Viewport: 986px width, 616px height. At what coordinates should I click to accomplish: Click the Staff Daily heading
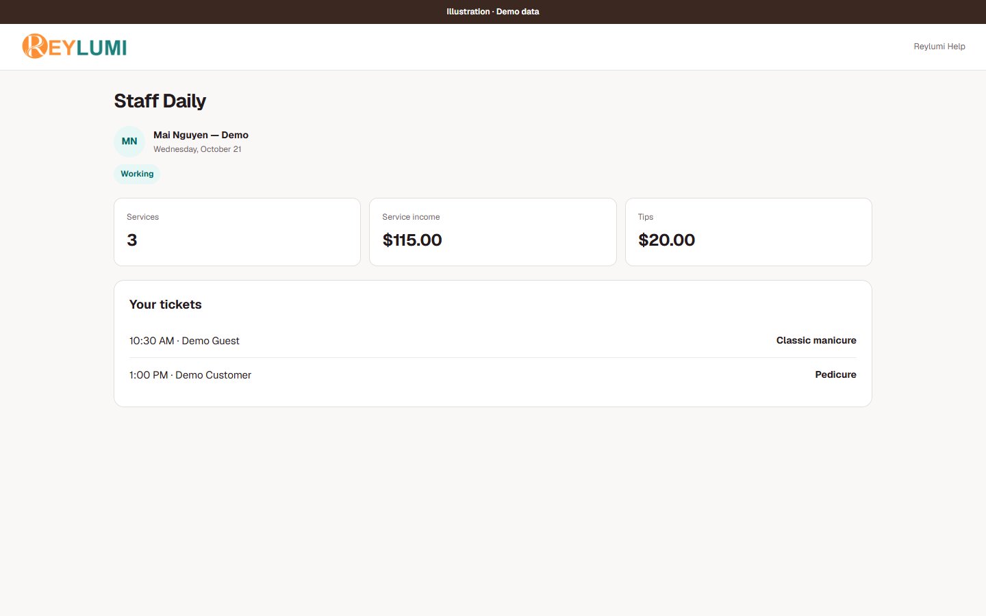160,101
